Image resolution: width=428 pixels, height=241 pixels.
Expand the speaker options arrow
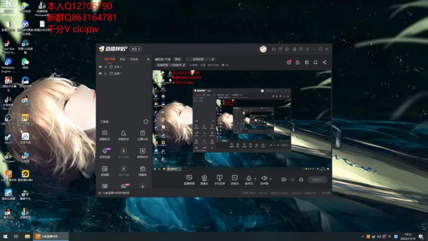[271, 179]
